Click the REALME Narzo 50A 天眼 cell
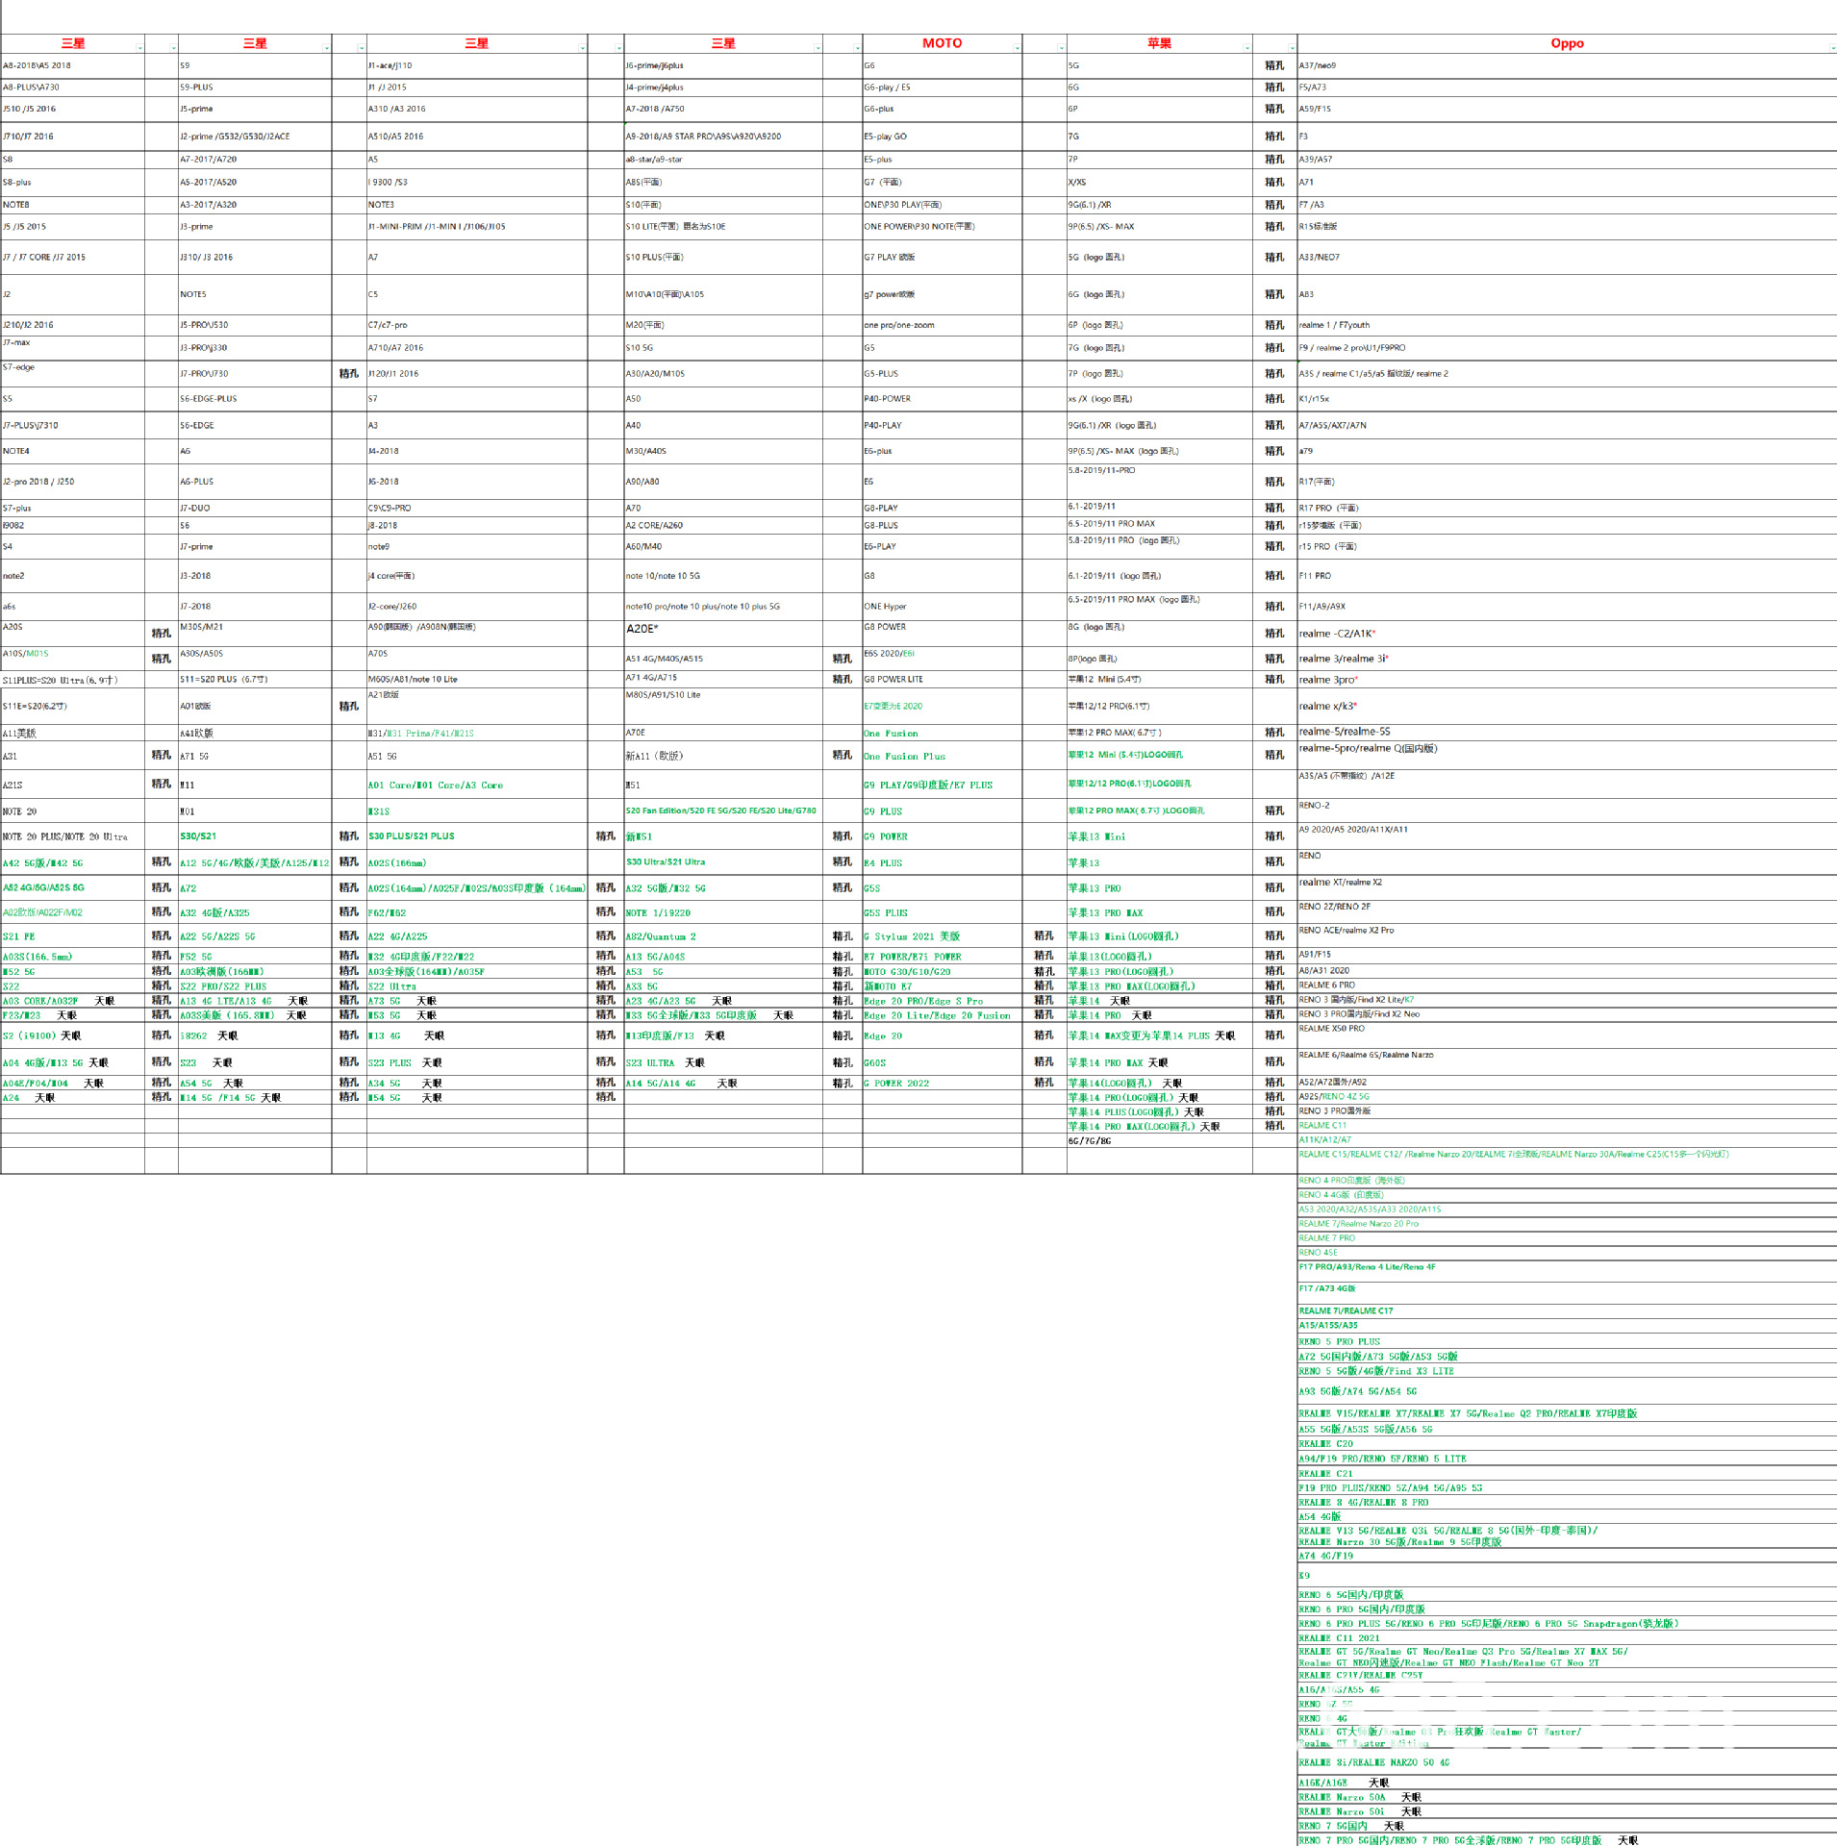The width and height of the screenshot is (1837, 1846). [x=1567, y=1797]
